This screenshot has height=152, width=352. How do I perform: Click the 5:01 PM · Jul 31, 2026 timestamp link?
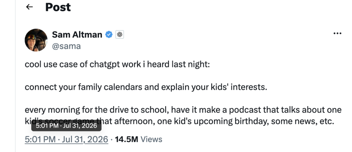66,139
